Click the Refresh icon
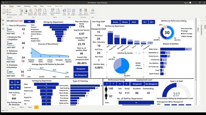Screen dimensions: 206x115 point(58,11)
